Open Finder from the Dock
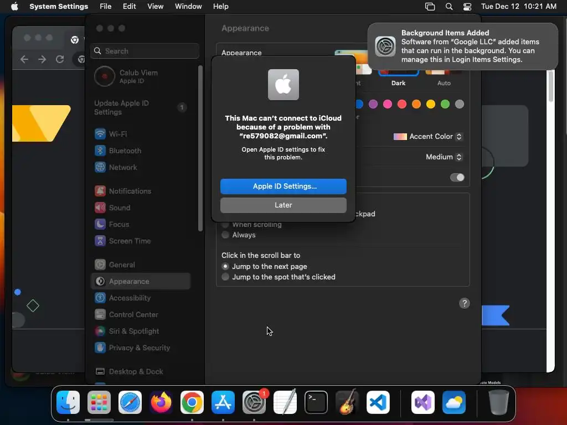Image resolution: width=567 pixels, height=425 pixels. point(68,402)
